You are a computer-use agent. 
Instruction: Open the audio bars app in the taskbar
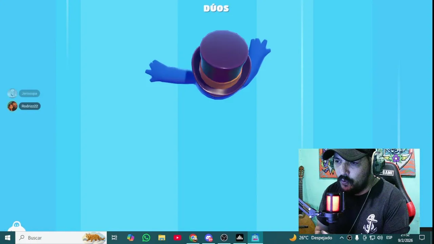click(x=240, y=238)
